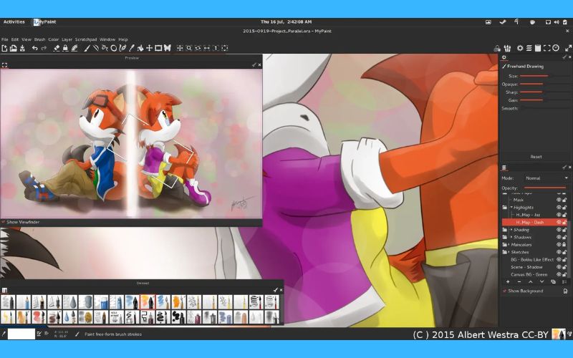Image resolution: width=573 pixels, height=358 pixels.
Task: Click the duplicate layer button
Action: 553,281
